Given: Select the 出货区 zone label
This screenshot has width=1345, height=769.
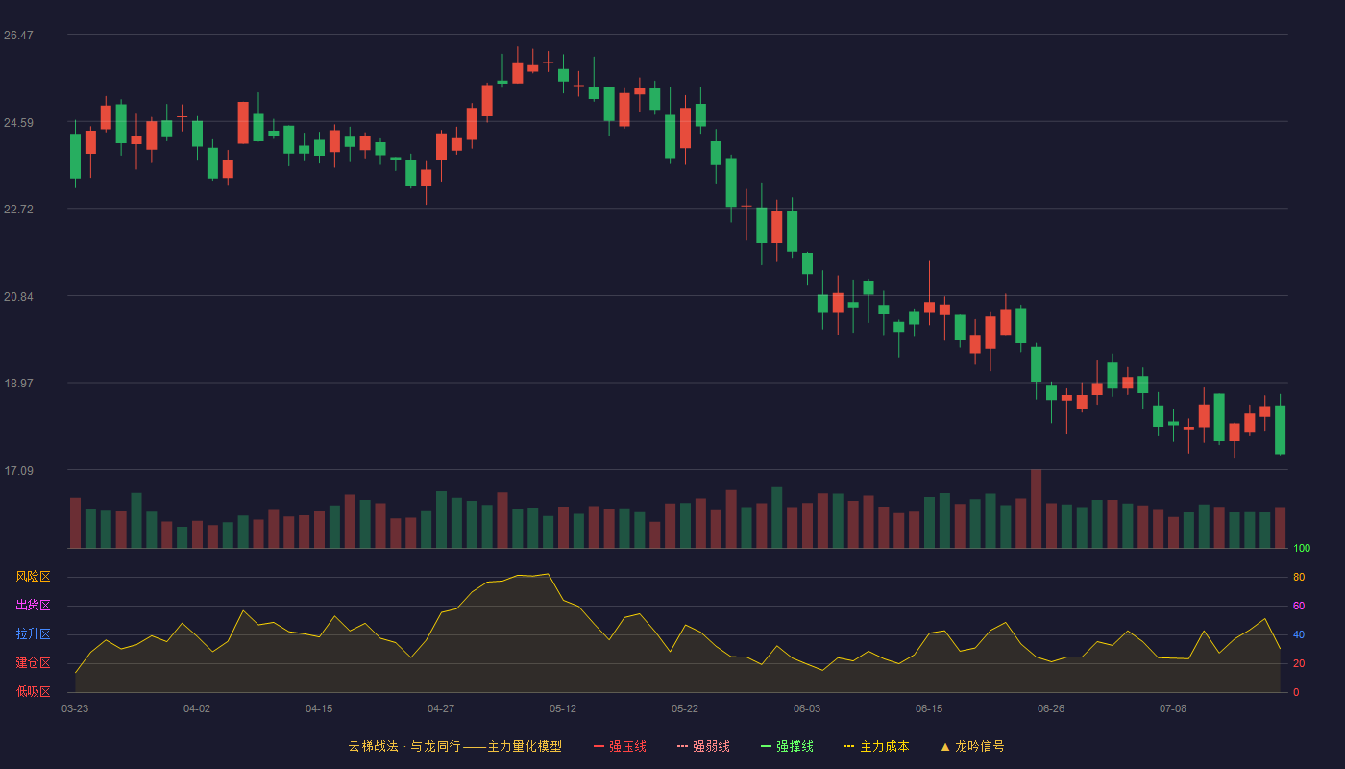Looking at the screenshot, I should (x=33, y=606).
